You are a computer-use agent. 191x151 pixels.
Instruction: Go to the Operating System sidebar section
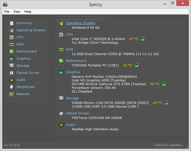pyautogui.click(x=31, y=30)
